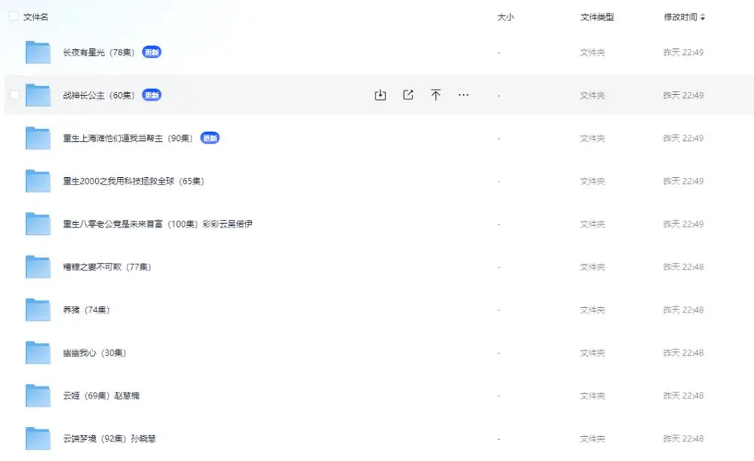
Task: Tick the checkbox on 战神长公主 row
Action: click(14, 95)
